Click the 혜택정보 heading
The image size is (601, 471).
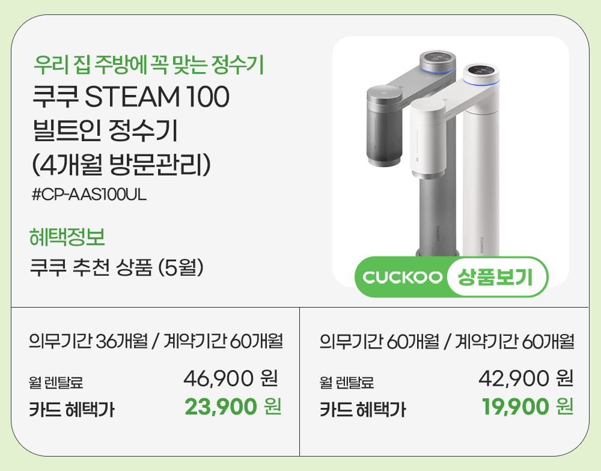tap(67, 237)
